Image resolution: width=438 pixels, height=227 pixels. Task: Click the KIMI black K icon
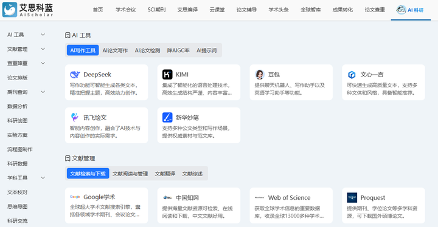coord(167,75)
